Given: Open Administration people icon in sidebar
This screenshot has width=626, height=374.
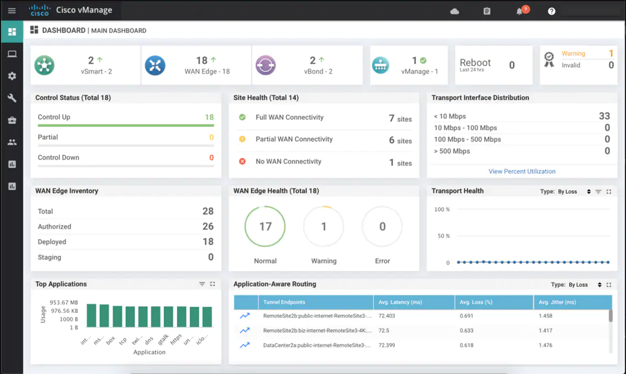Looking at the screenshot, I should point(12,142).
